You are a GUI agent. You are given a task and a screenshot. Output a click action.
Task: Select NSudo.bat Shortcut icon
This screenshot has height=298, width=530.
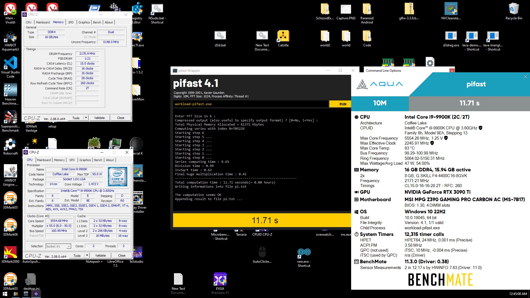[157, 13]
